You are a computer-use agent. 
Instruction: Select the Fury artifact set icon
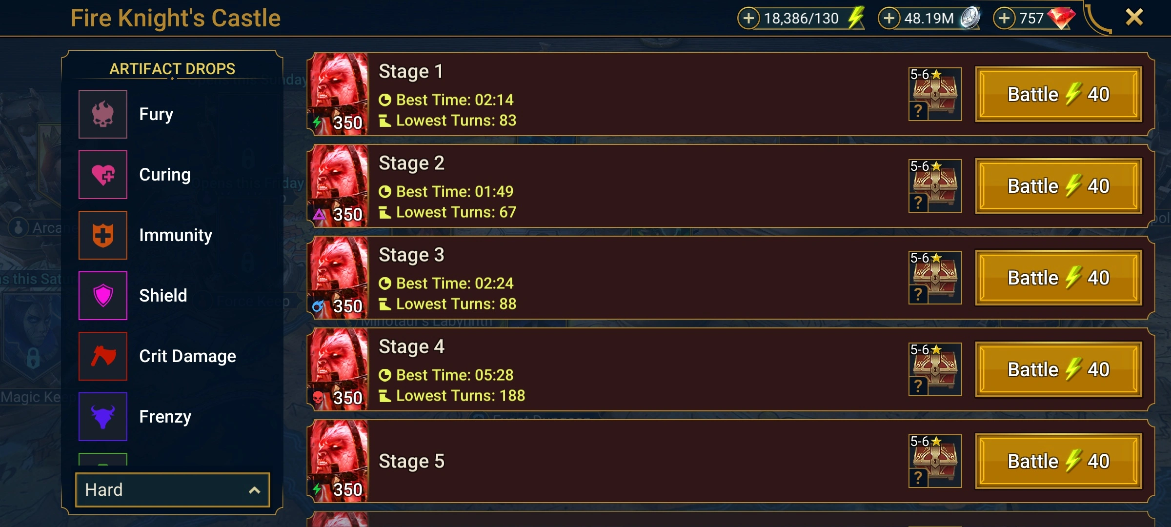(103, 114)
